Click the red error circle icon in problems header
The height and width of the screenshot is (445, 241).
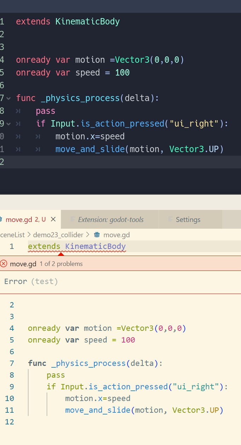(5, 263)
